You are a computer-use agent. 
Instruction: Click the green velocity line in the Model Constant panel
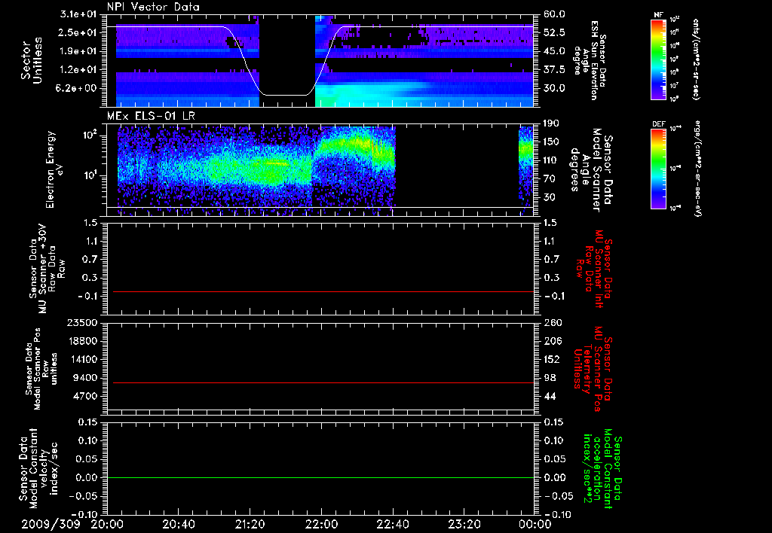[x=320, y=477]
